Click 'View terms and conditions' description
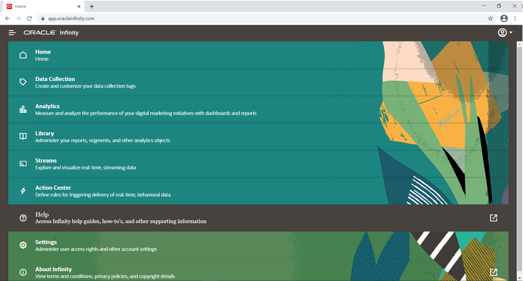The image size is (523, 281). pyautogui.click(x=105, y=276)
